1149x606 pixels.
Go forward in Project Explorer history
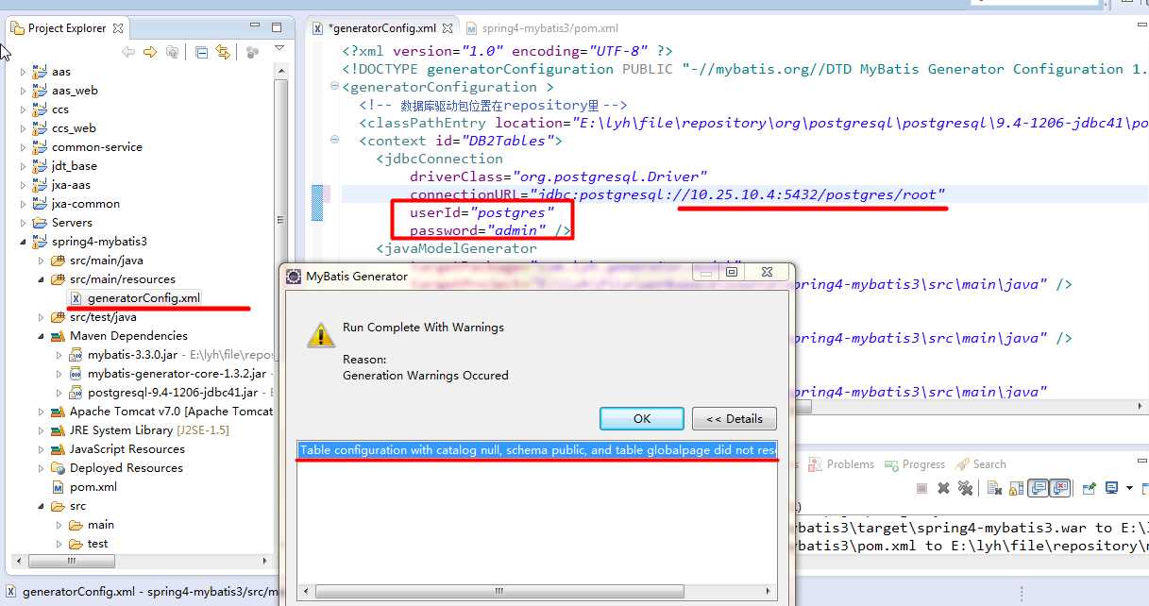tap(150, 52)
